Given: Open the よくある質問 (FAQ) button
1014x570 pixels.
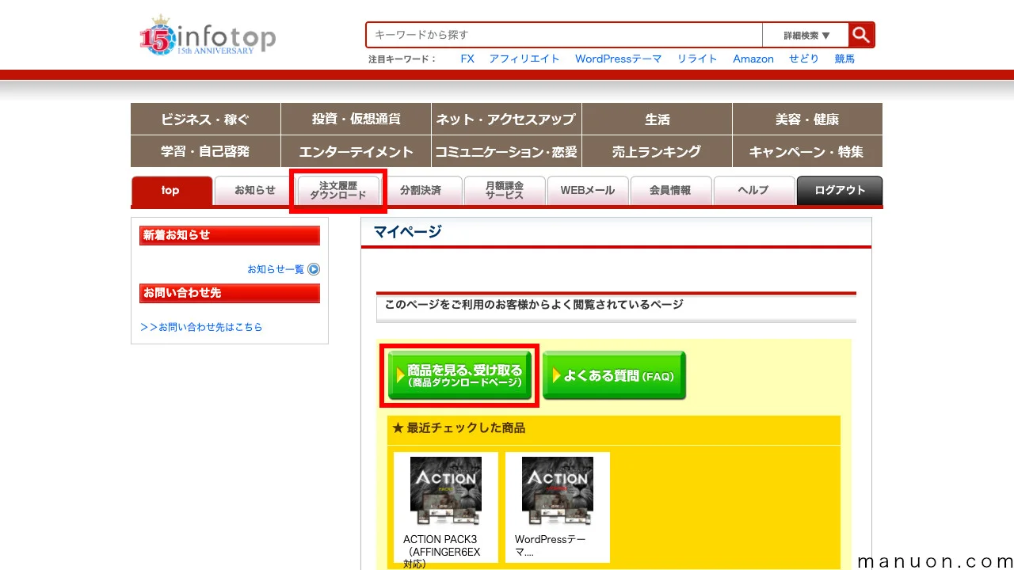Looking at the screenshot, I should [x=615, y=375].
